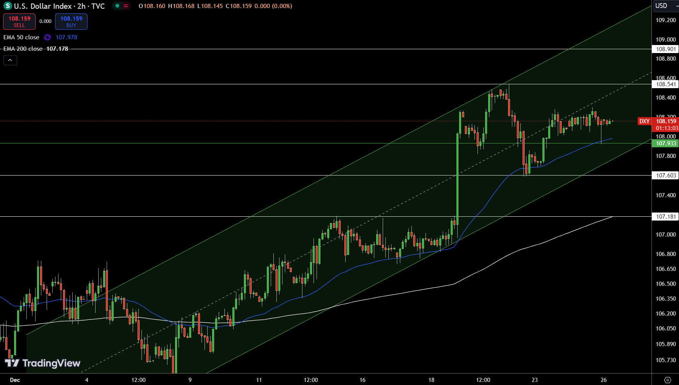The image size is (679, 385).
Task: Click the red DXY price tag
Action: (645, 121)
